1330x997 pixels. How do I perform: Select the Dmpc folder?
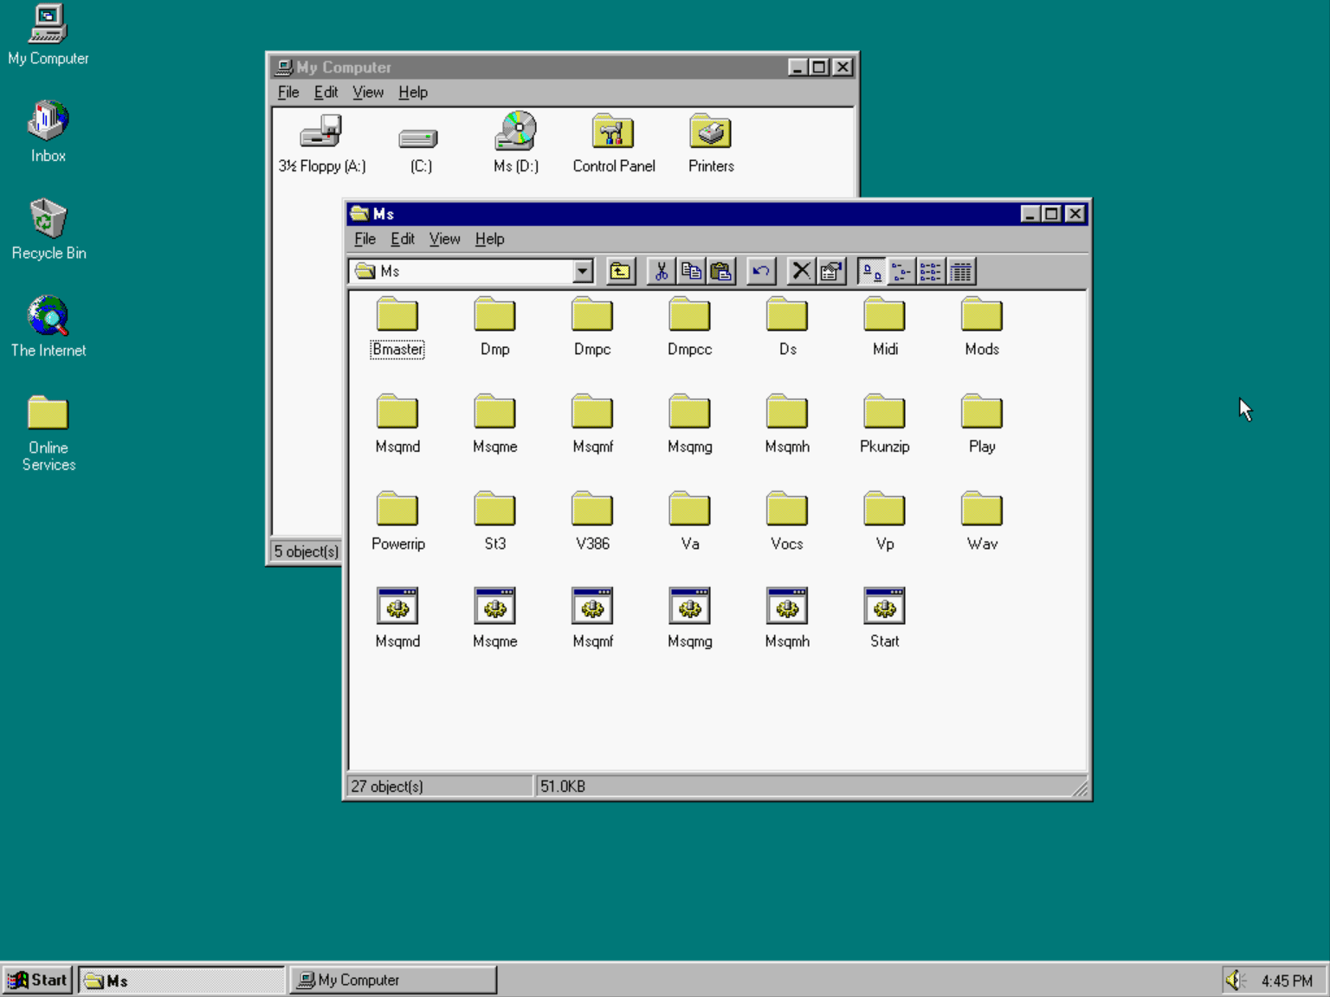pos(592,327)
